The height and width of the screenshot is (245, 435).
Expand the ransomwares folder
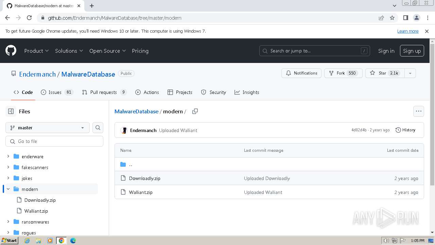point(8,222)
